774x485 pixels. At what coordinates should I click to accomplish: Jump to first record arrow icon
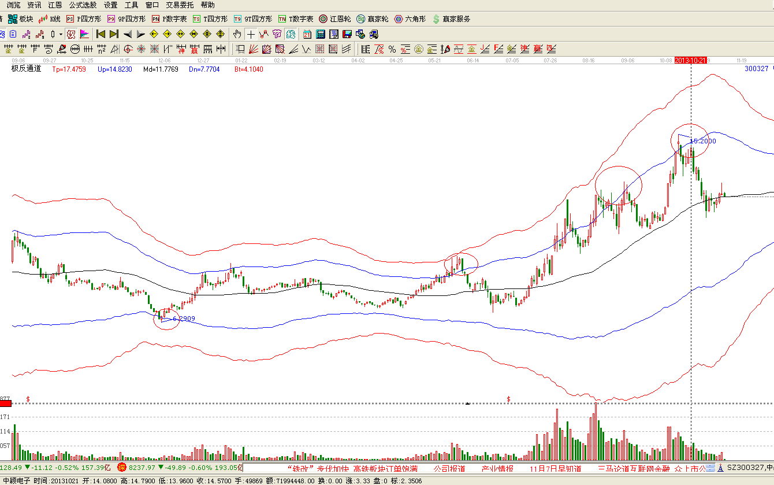click(101, 34)
